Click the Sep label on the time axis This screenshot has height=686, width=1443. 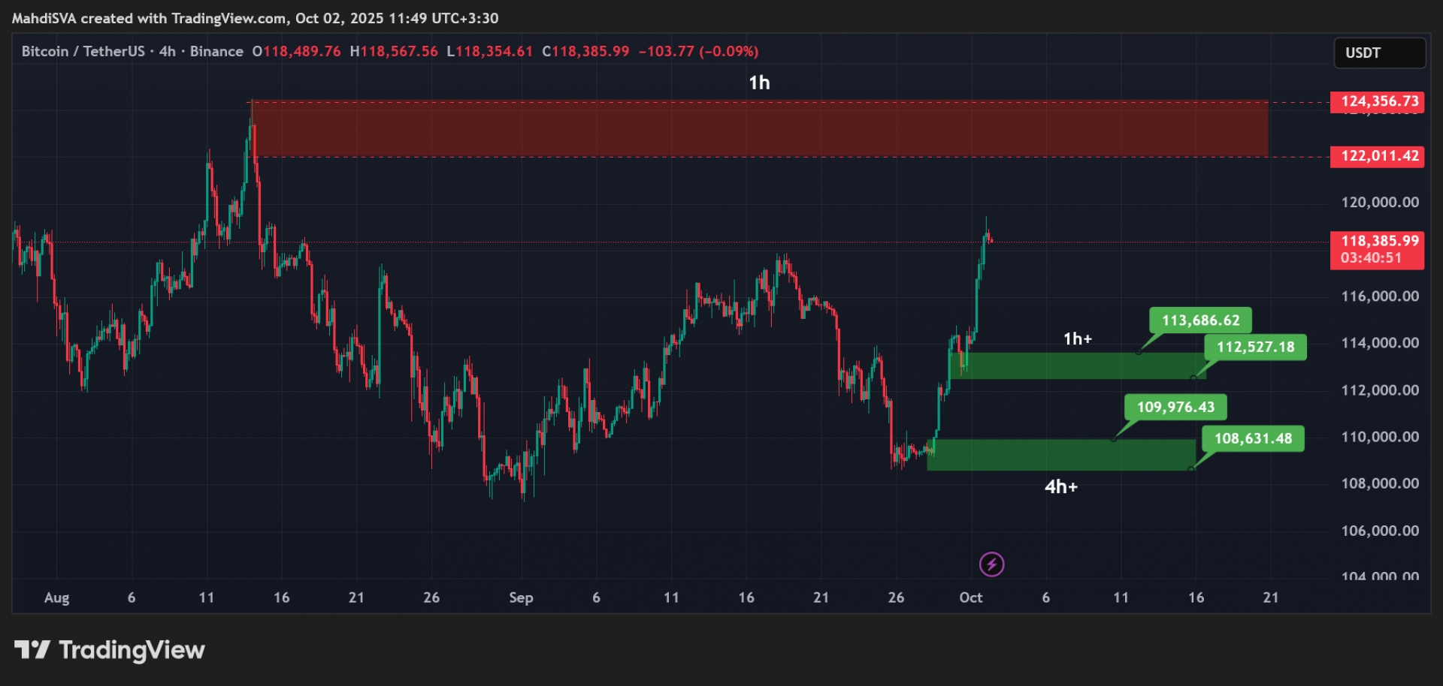521,597
